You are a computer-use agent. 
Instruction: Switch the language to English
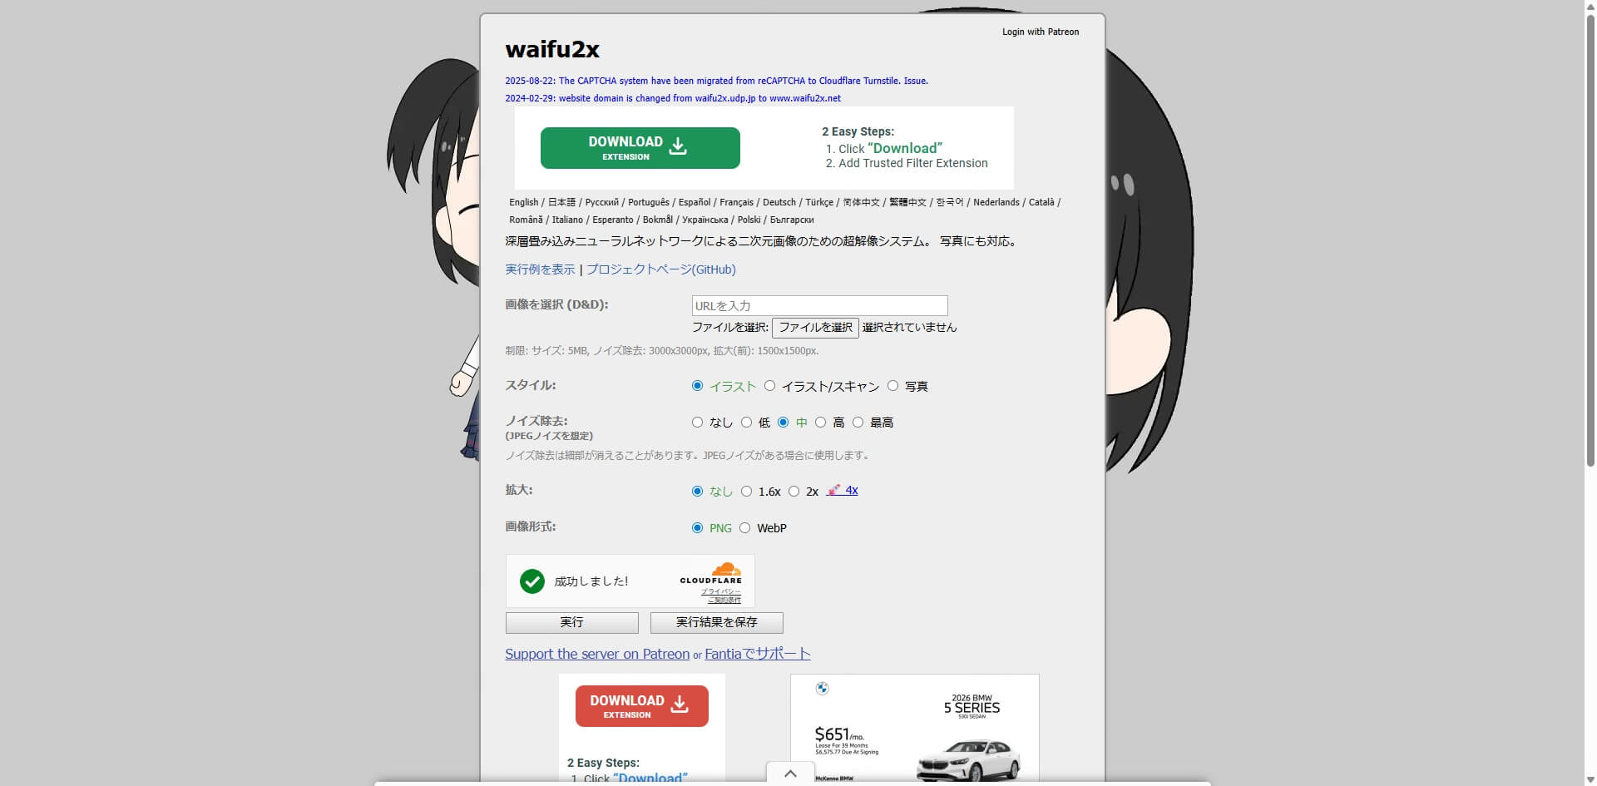point(523,202)
